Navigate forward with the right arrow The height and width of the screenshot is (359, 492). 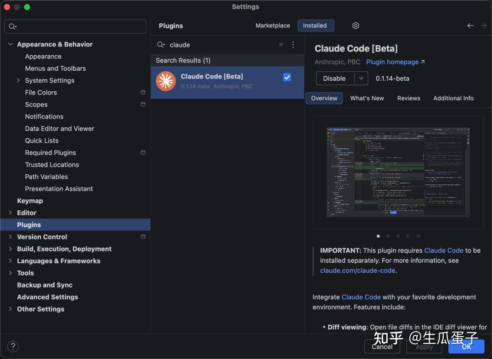coord(483,26)
